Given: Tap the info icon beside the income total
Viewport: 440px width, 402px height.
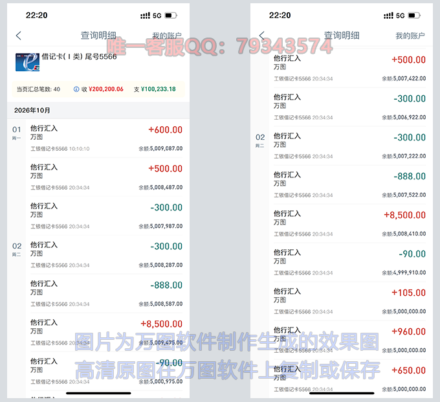Looking at the screenshot, I should pos(76,89).
